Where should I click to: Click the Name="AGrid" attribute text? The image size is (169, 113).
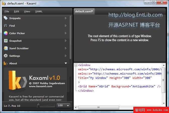99,86
